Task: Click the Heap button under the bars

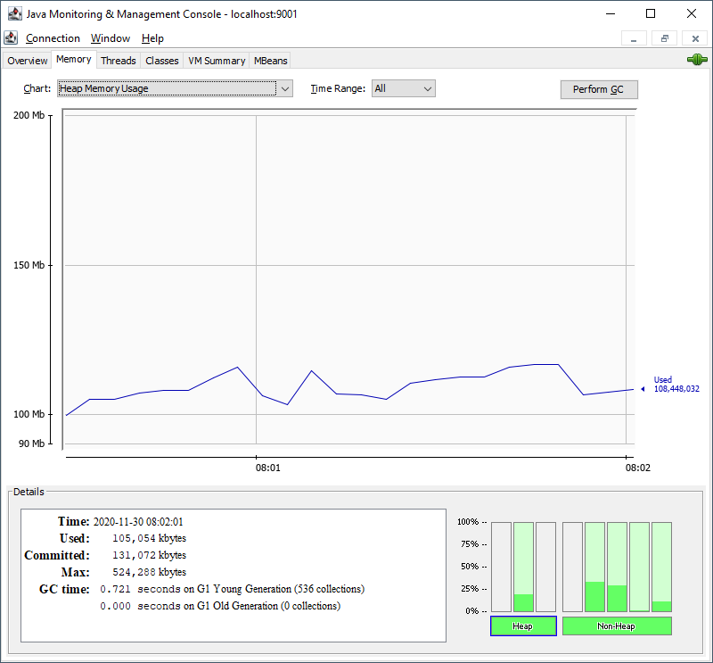Action: point(523,626)
